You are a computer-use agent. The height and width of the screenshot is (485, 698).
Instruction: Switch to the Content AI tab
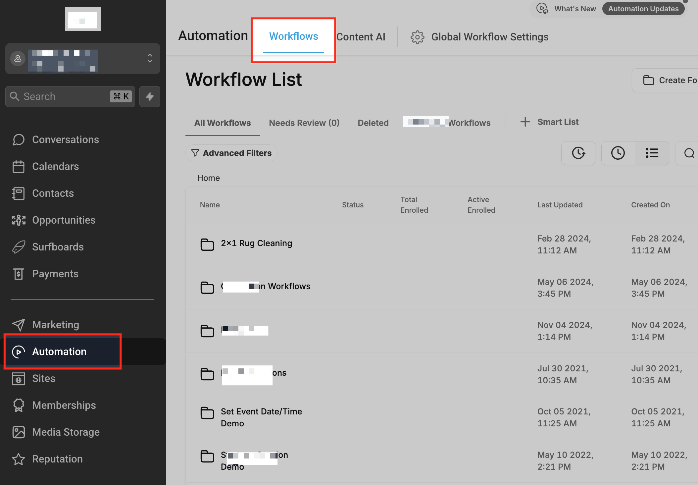click(361, 37)
